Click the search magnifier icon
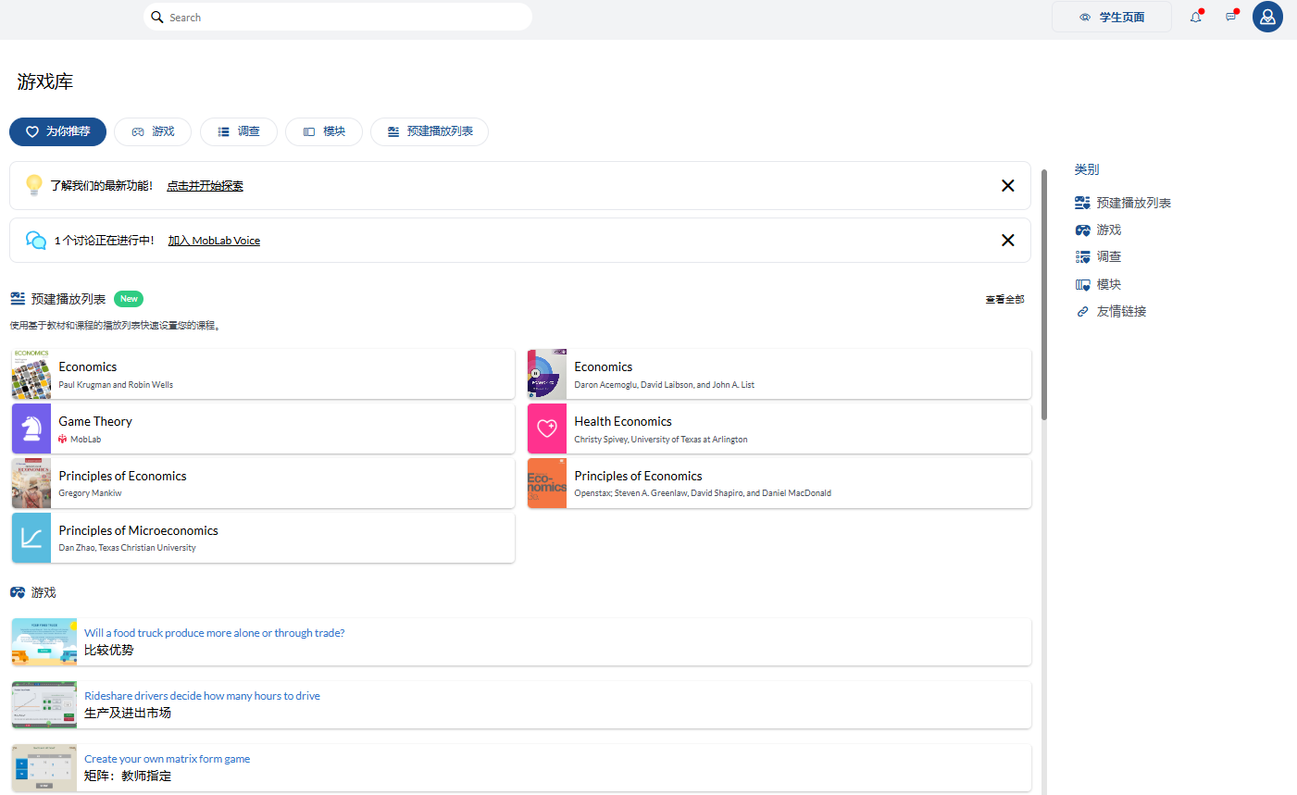 pos(157,17)
